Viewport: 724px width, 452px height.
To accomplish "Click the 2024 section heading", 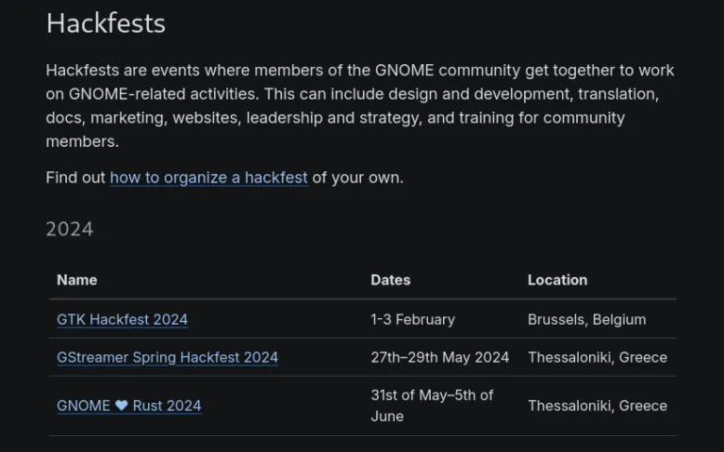I will coord(70,229).
